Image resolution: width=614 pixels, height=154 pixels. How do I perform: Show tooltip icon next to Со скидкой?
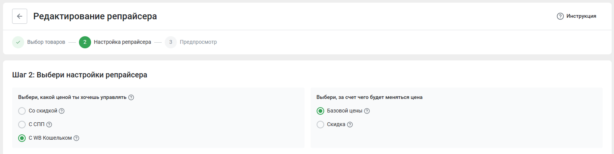[62, 111]
